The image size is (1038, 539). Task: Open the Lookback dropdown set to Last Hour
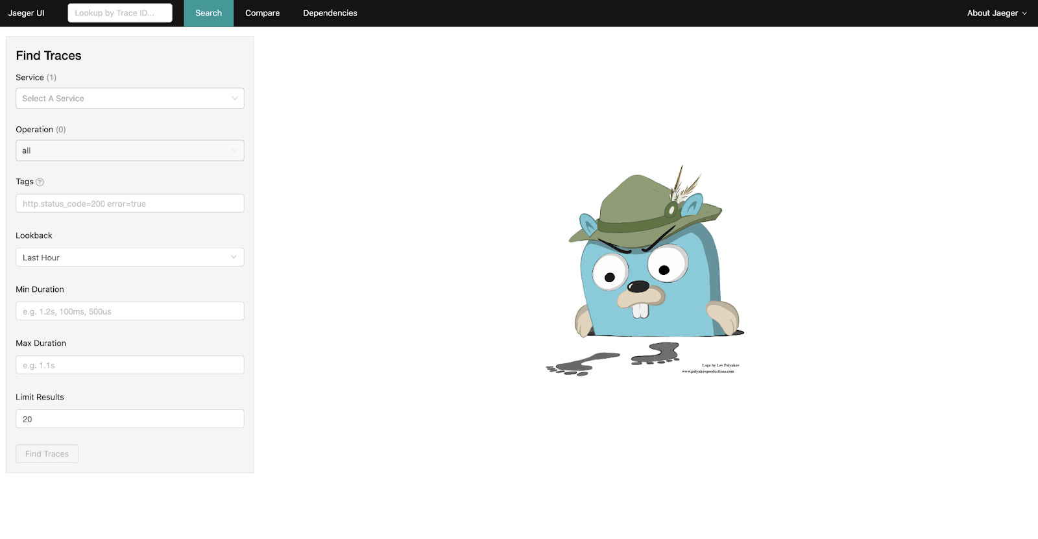pyautogui.click(x=130, y=258)
